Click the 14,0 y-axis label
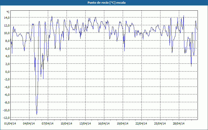 7,17
